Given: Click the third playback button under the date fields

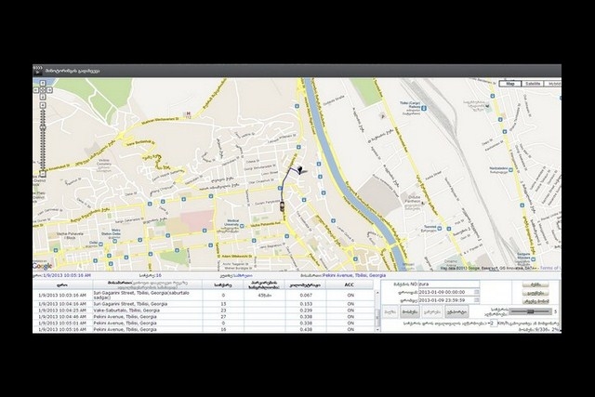Looking at the screenshot, I should coord(431,311).
